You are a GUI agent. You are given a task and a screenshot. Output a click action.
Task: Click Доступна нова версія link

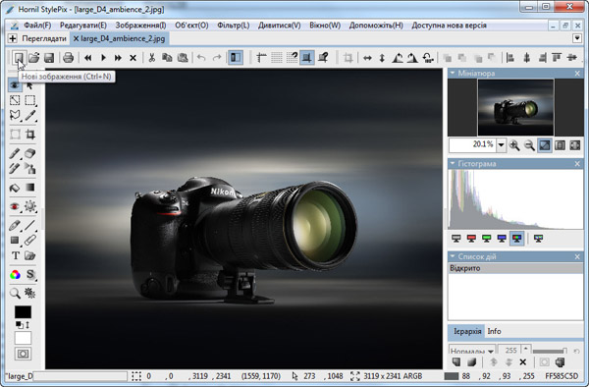coord(449,26)
